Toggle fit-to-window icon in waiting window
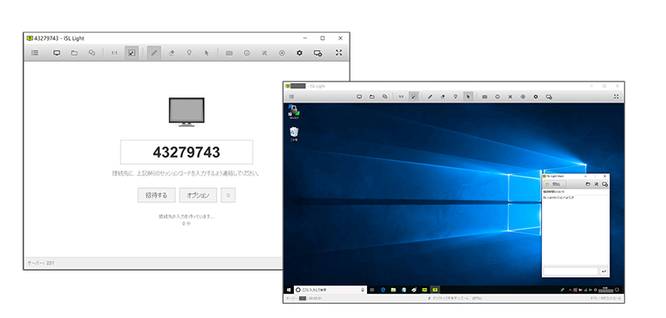 tap(132, 53)
